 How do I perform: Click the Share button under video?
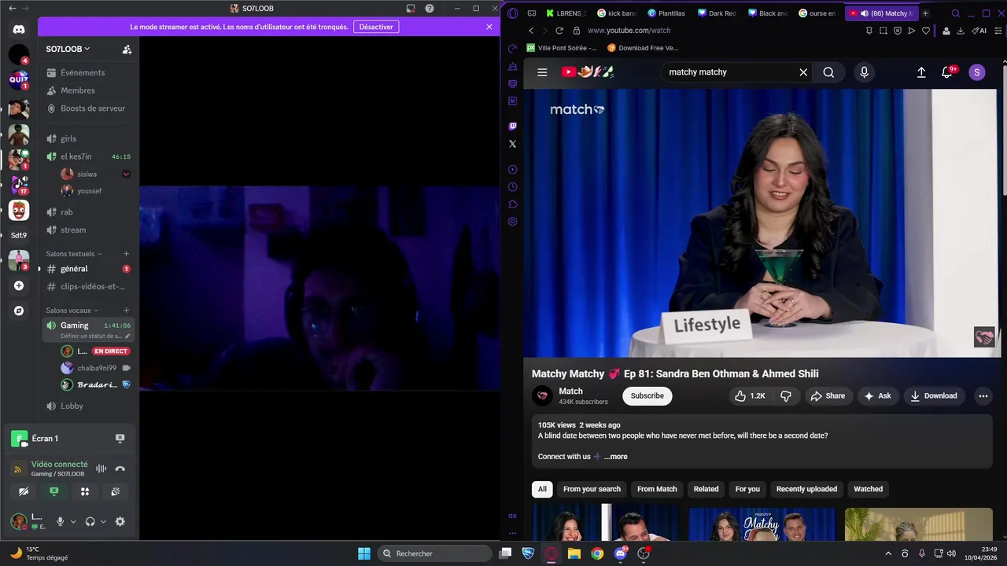pyautogui.click(x=828, y=395)
